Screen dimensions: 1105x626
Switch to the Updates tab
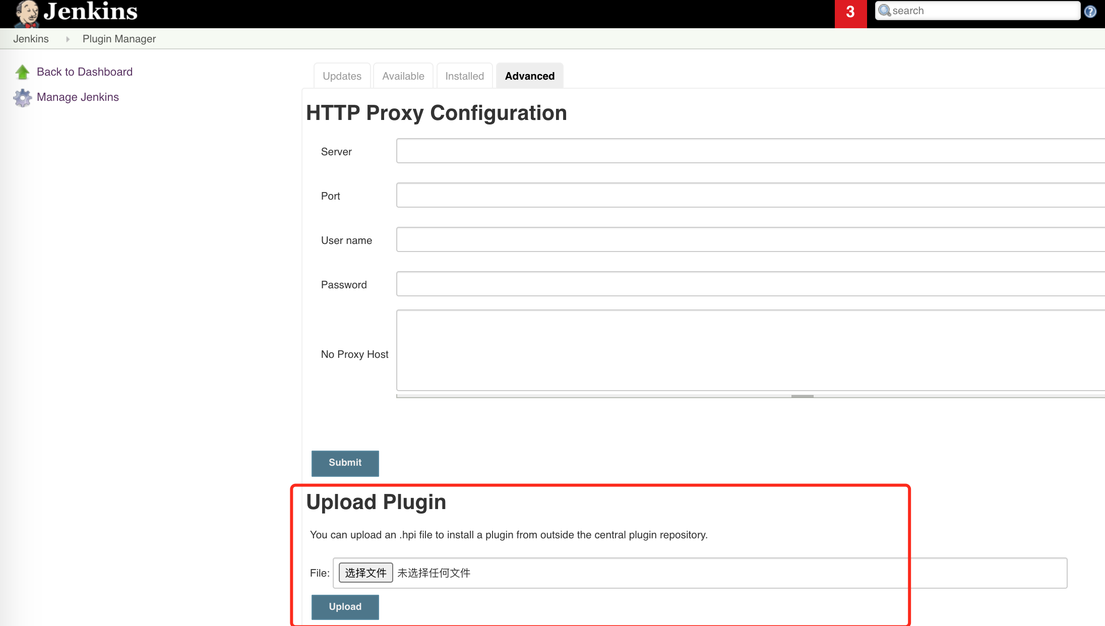click(x=342, y=76)
